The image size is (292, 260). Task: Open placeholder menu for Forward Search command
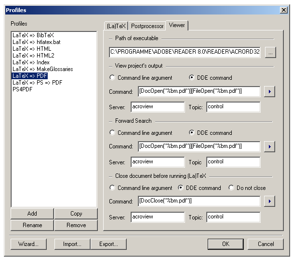269,146
